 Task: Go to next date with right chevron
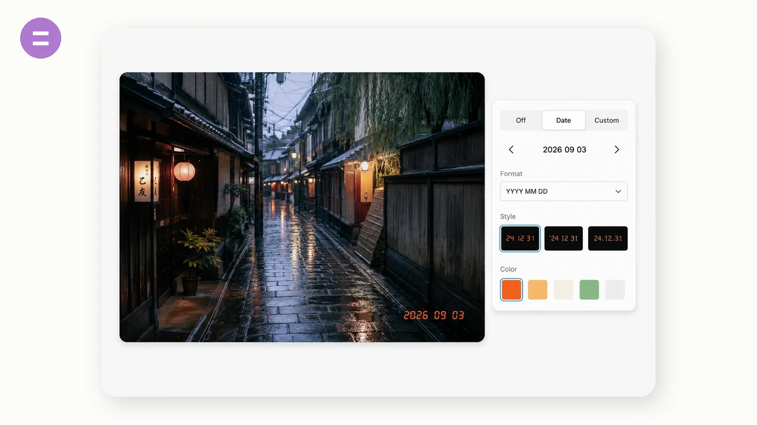pos(617,150)
